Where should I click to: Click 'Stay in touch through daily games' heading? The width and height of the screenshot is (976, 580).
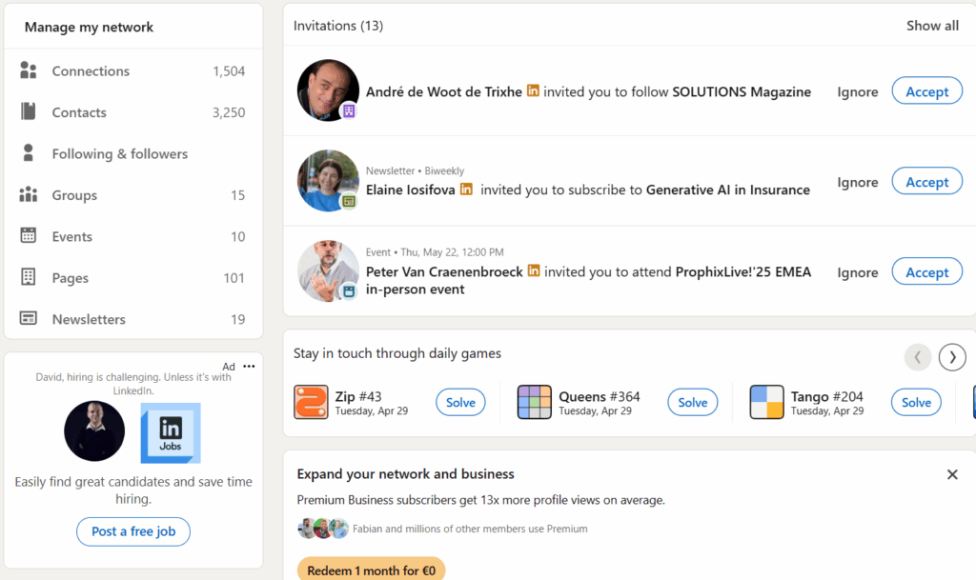(x=397, y=353)
